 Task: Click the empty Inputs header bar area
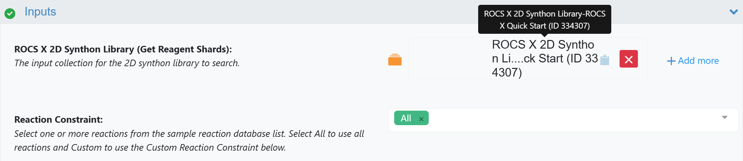pos(277,12)
